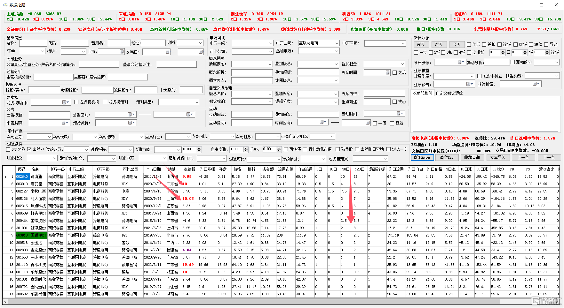Adjust the 连板 count spinner
564x308 pixels.
tap(547, 52)
